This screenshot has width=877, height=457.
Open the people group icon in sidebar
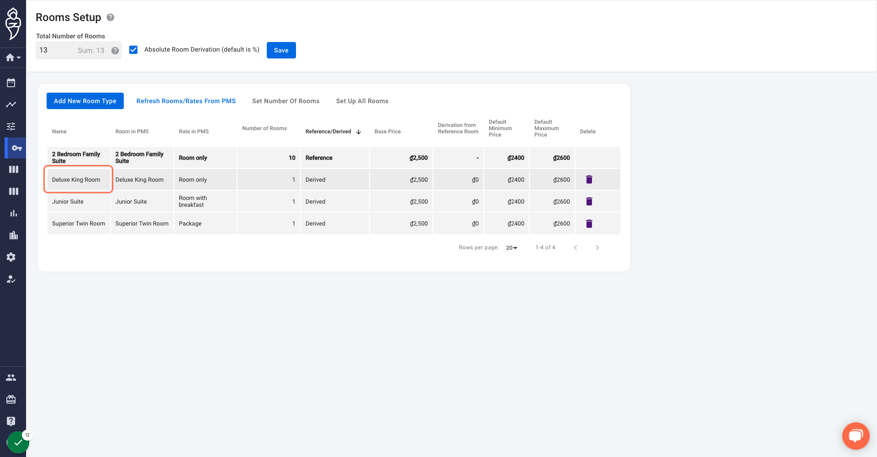(11, 378)
